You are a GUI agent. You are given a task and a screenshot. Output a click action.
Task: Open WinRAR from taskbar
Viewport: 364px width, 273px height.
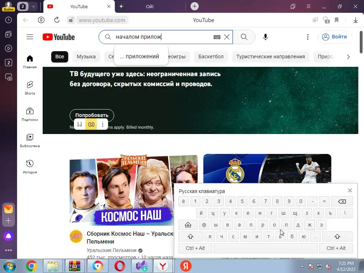[75, 266]
